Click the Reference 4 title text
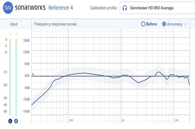The height and width of the screenshot is (129, 195). tap(60, 8)
